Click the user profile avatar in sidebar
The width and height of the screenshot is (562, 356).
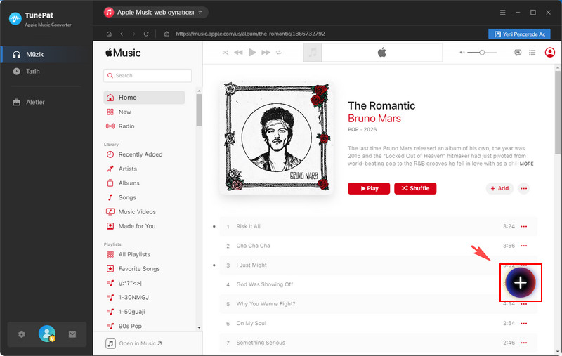point(47,334)
